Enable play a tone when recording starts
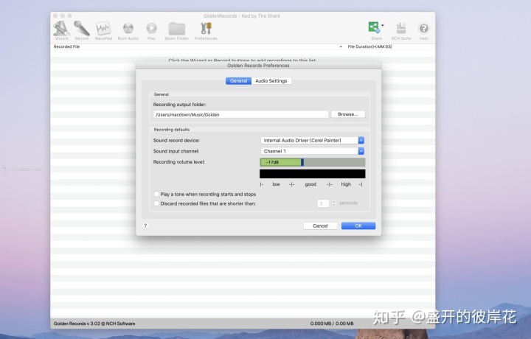The height and width of the screenshot is (339, 531). [x=156, y=195]
